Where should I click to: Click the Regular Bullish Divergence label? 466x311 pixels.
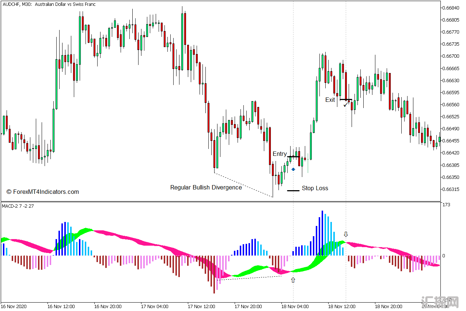[x=206, y=187]
